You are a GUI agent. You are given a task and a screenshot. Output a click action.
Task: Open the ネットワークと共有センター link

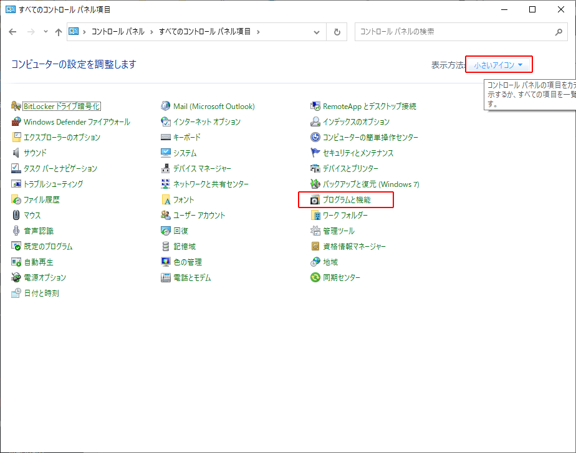pyautogui.click(x=211, y=184)
